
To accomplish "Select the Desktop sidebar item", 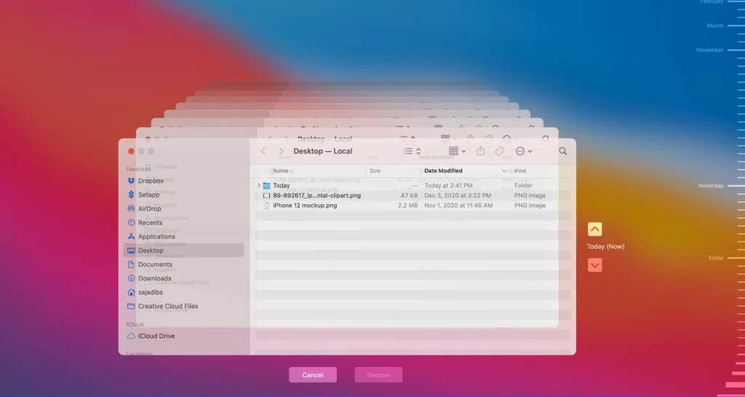I will click(183, 250).
